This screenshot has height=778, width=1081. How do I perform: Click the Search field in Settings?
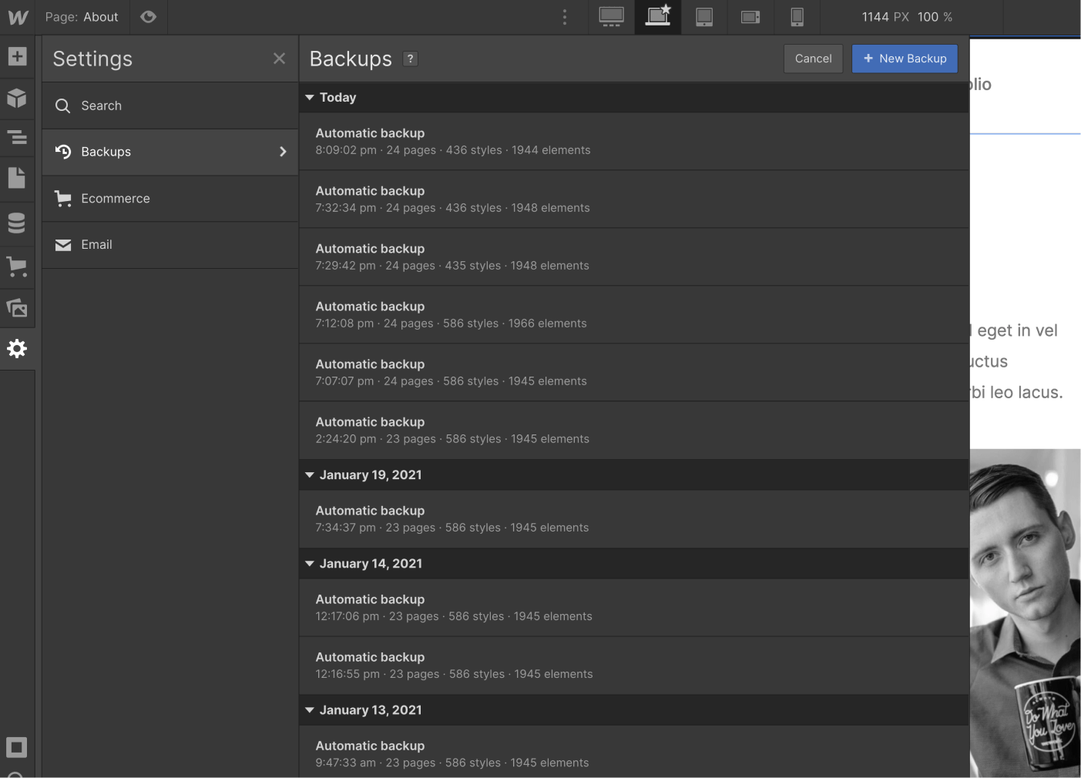pos(101,106)
